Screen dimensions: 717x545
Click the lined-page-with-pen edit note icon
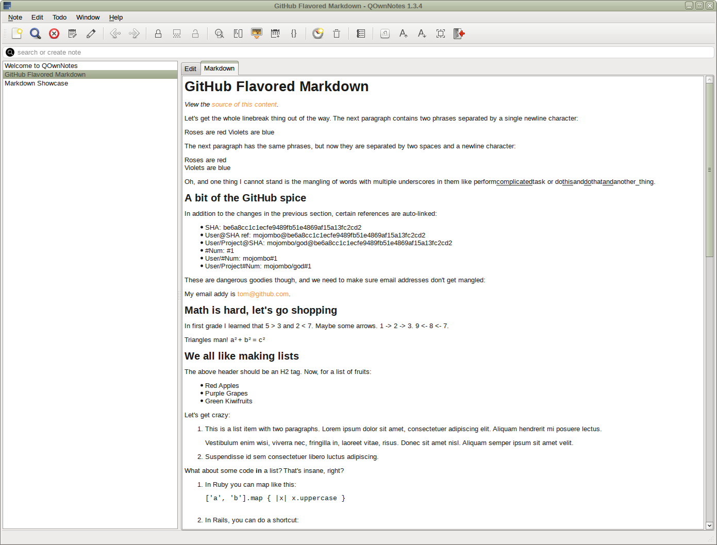[73, 33]
